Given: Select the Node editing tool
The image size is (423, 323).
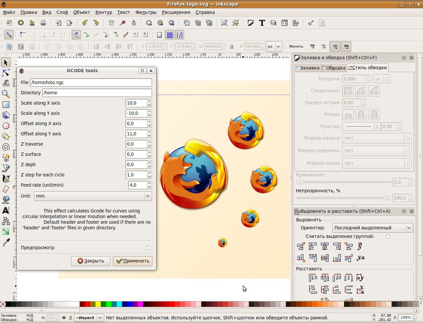Looking at the screenshot, I should click(x=6, y=73).
